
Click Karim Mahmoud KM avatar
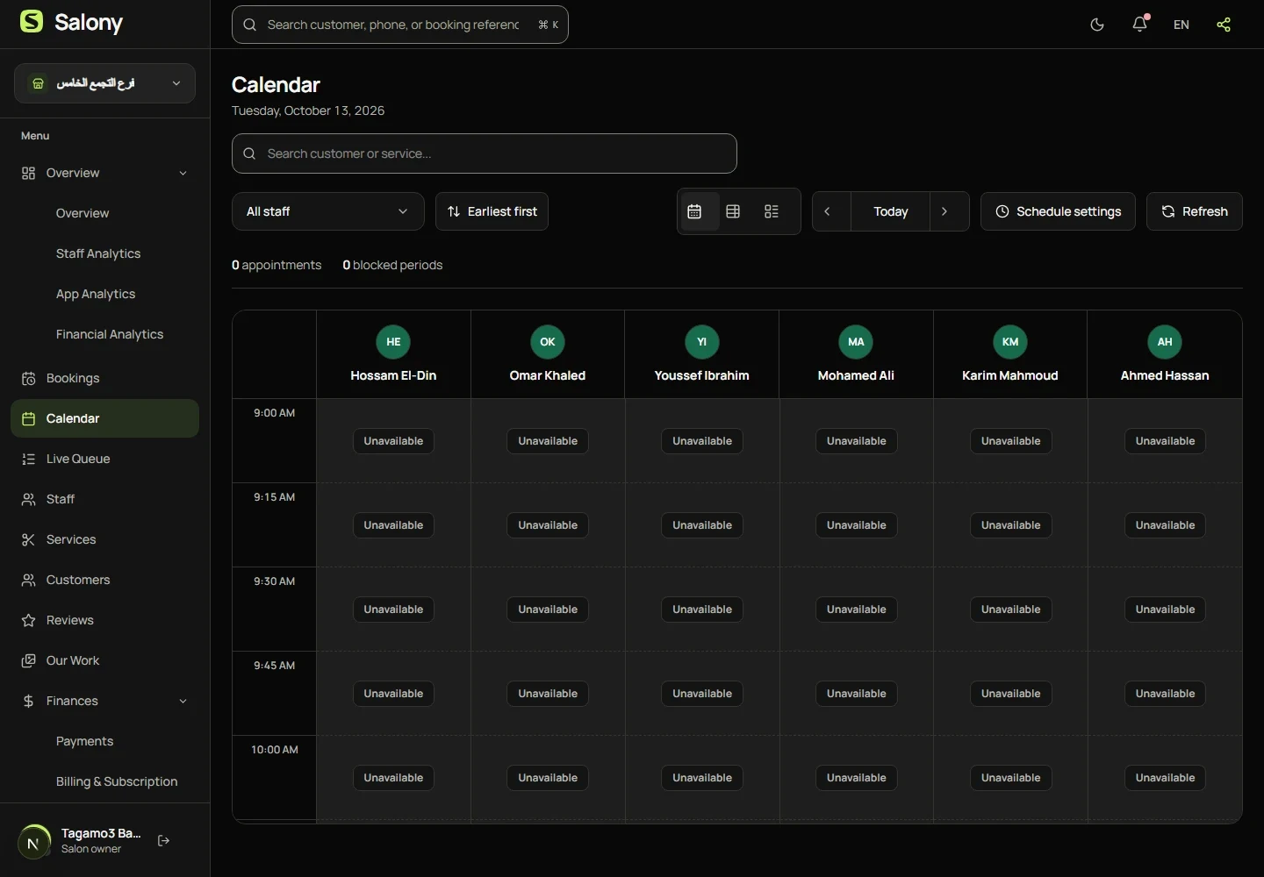point(1010,342)
